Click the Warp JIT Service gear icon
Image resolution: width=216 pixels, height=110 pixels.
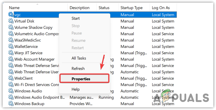[11, 53]
